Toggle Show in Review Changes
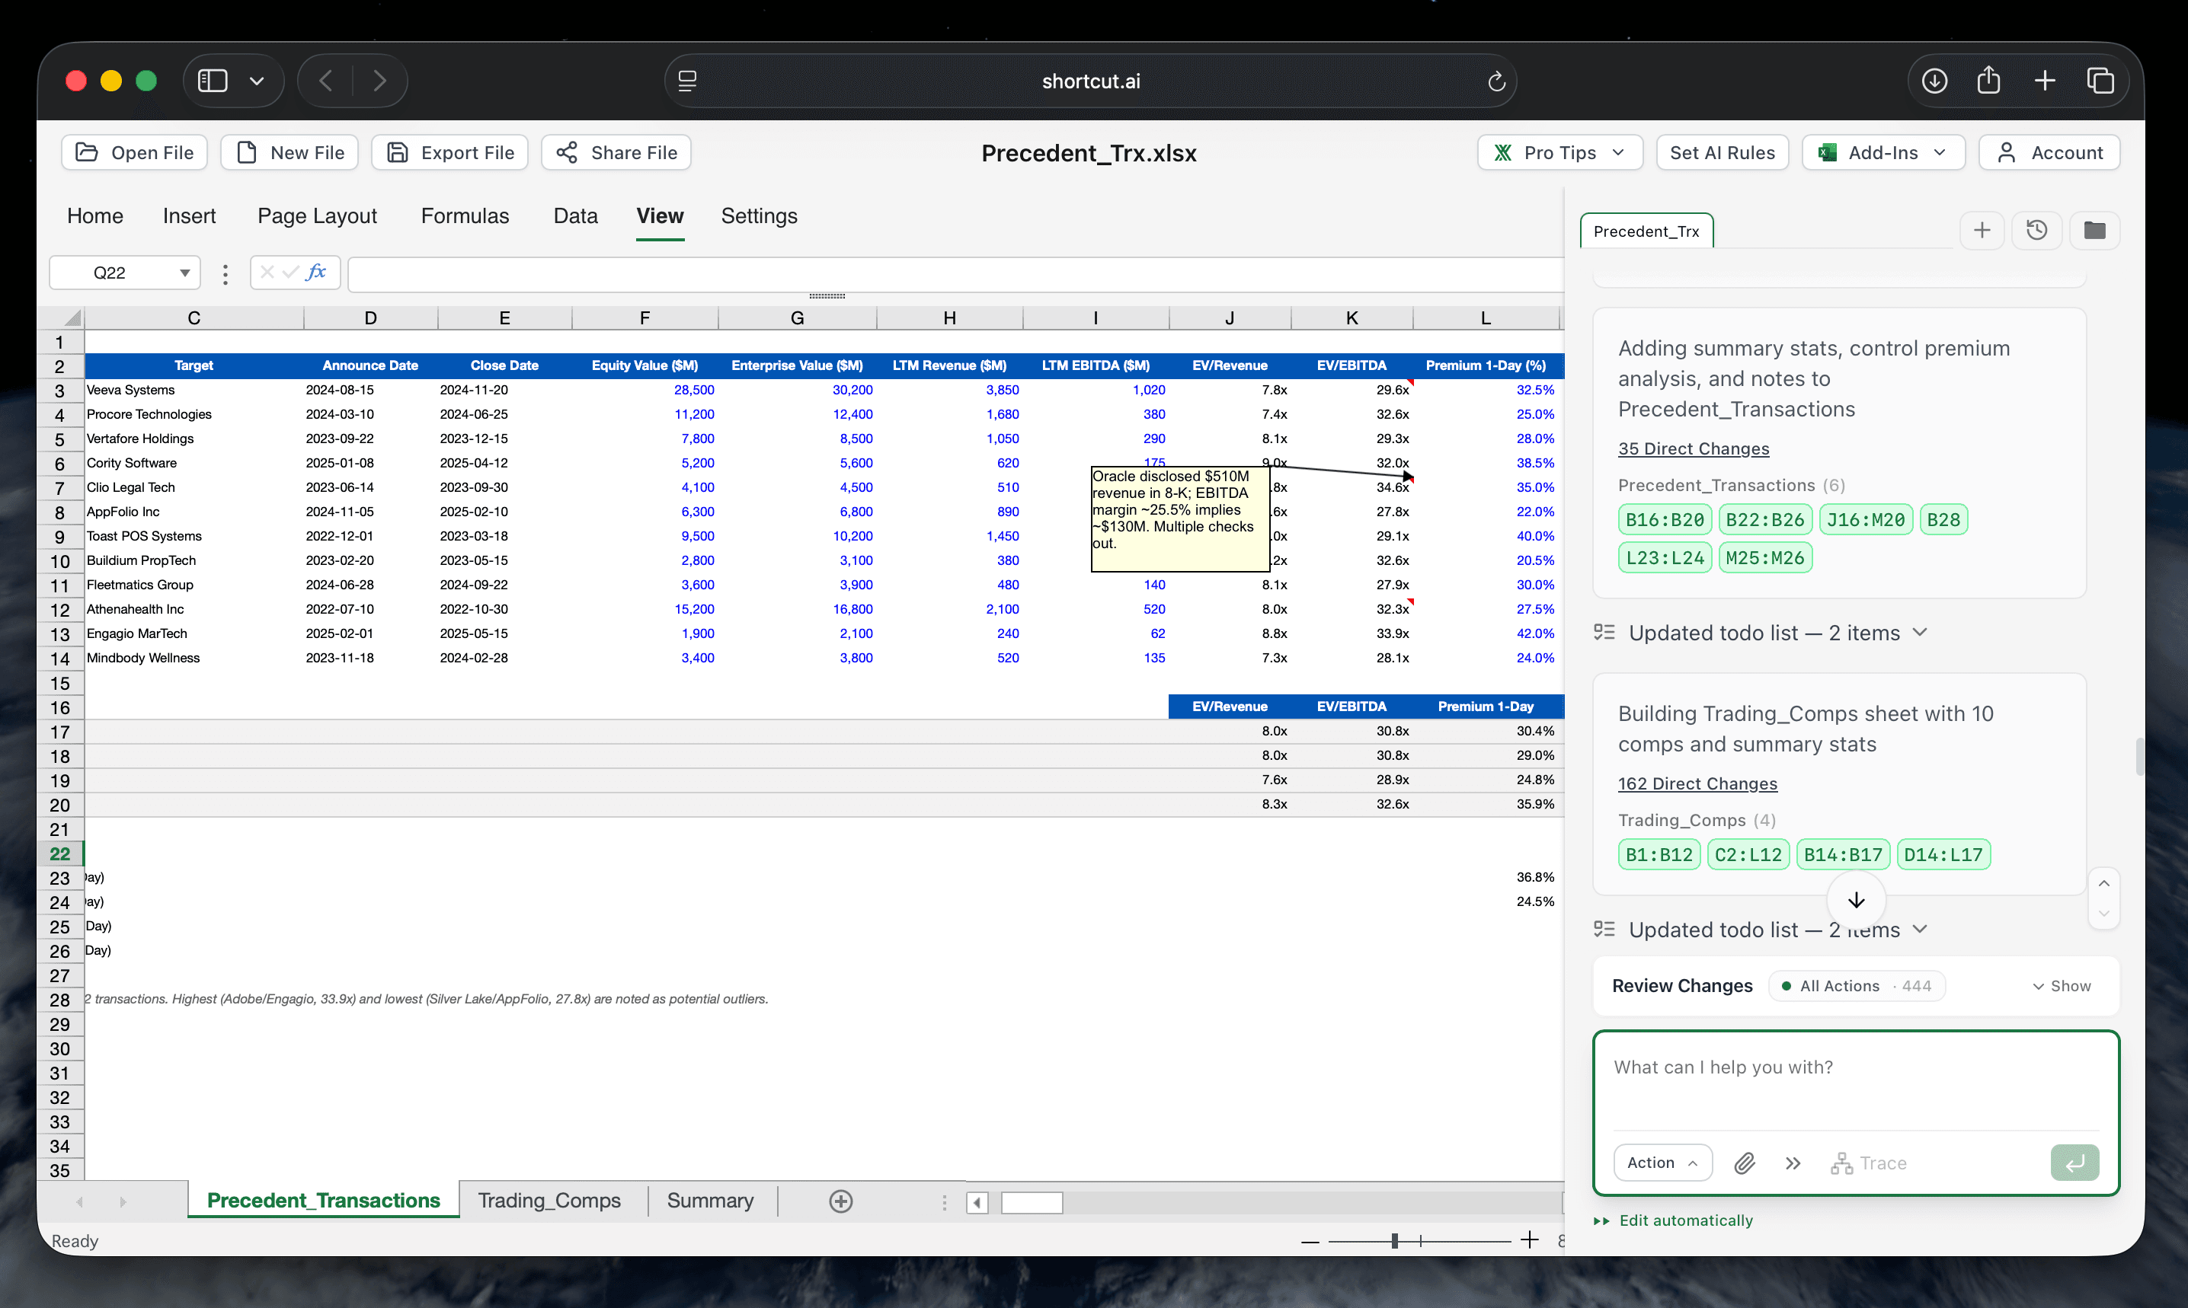The image size is (2188, 1308). click(x=2063, y=985)
